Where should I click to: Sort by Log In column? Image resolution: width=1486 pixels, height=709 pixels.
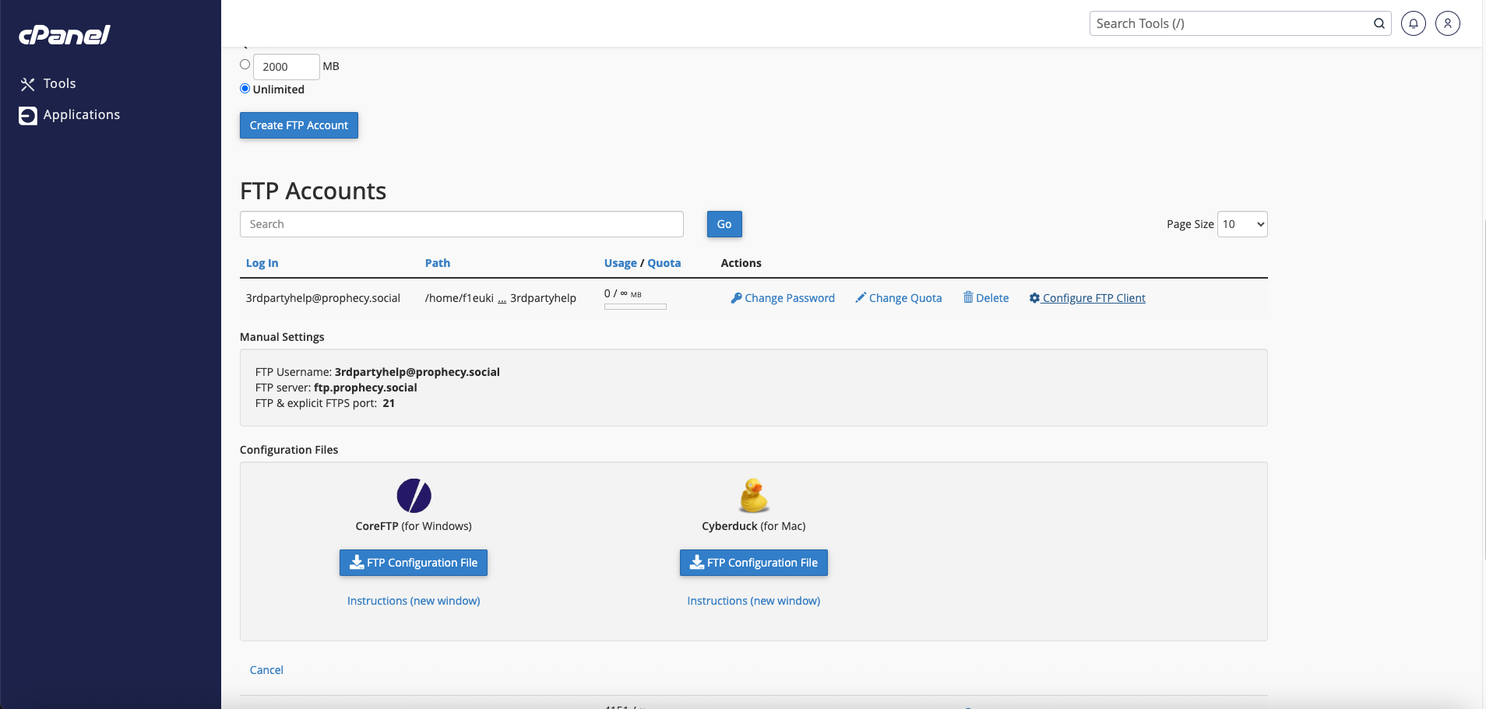[262, 263]
